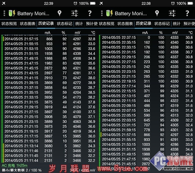Switch to 状态预览 tab in the 22:38 screen
This screenshot has width=195, height=173.
pyautogui.click(x=107, y=24)
